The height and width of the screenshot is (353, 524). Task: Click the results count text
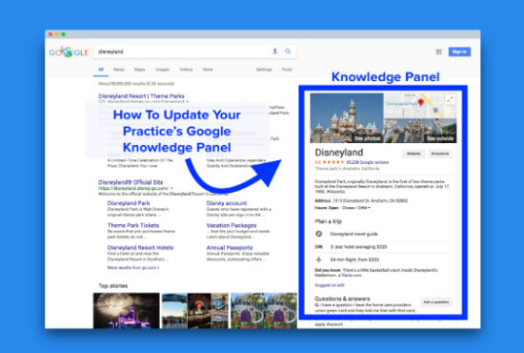point(136,84)
